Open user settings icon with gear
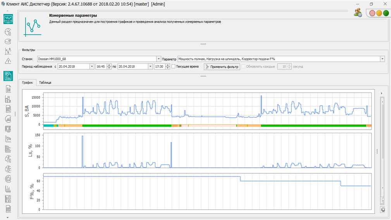The height and width of the screenshot is (220, 391). click(x=357, y=13)
